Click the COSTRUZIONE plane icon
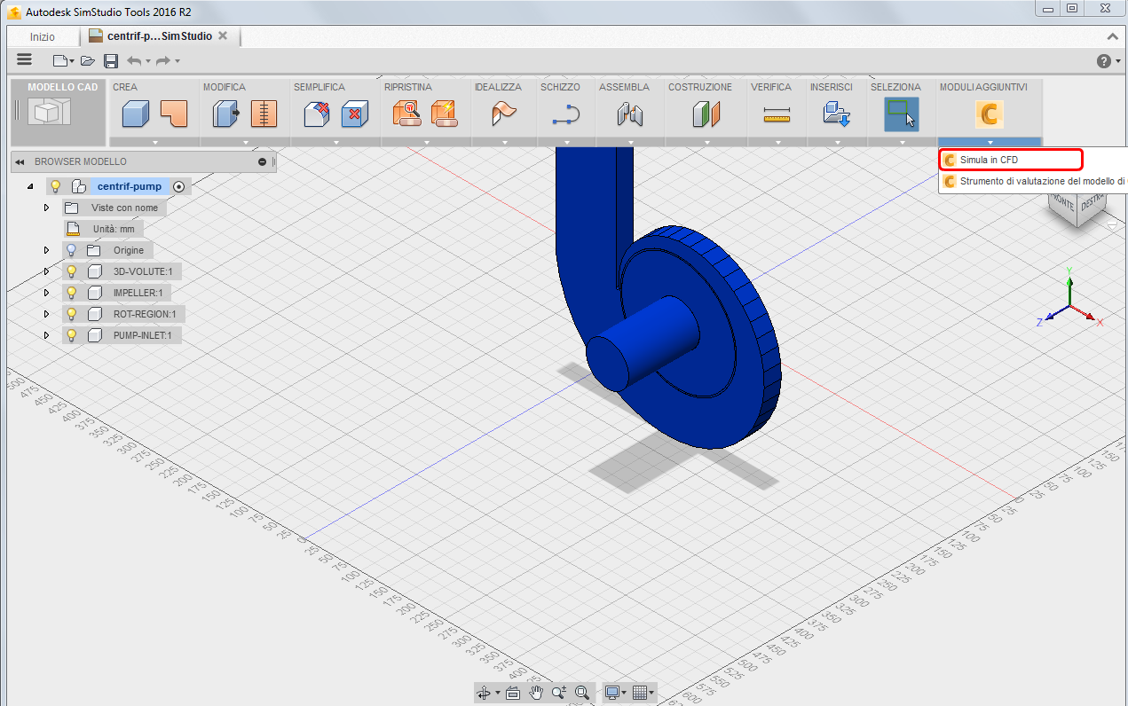Image resolution: width=1128 pixels, height=706 pixels. [706, 114]
